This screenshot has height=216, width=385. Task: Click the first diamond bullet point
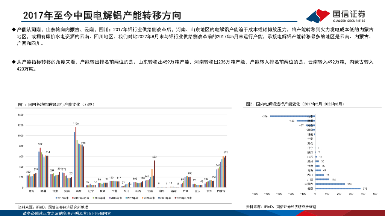14,30
